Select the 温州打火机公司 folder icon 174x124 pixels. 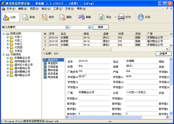(x=12, y=65)
